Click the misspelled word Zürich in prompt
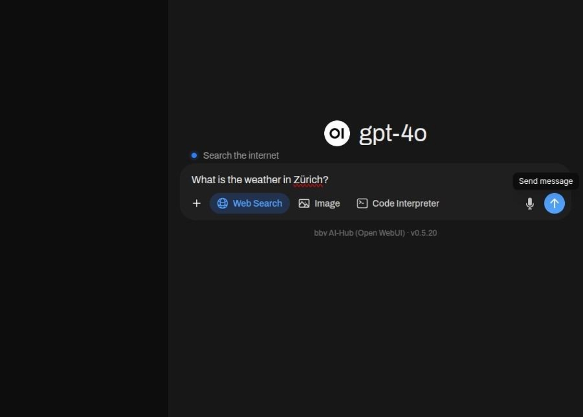 (x=308, y=180)
